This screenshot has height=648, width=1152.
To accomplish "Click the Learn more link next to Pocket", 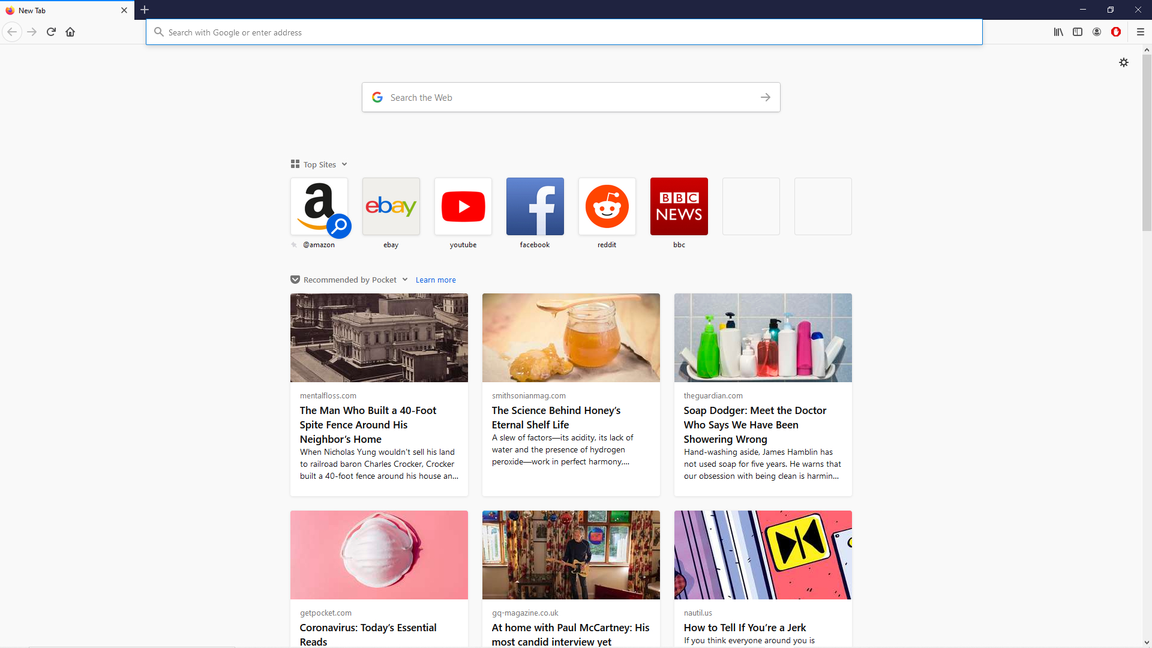I will (436, 280).
